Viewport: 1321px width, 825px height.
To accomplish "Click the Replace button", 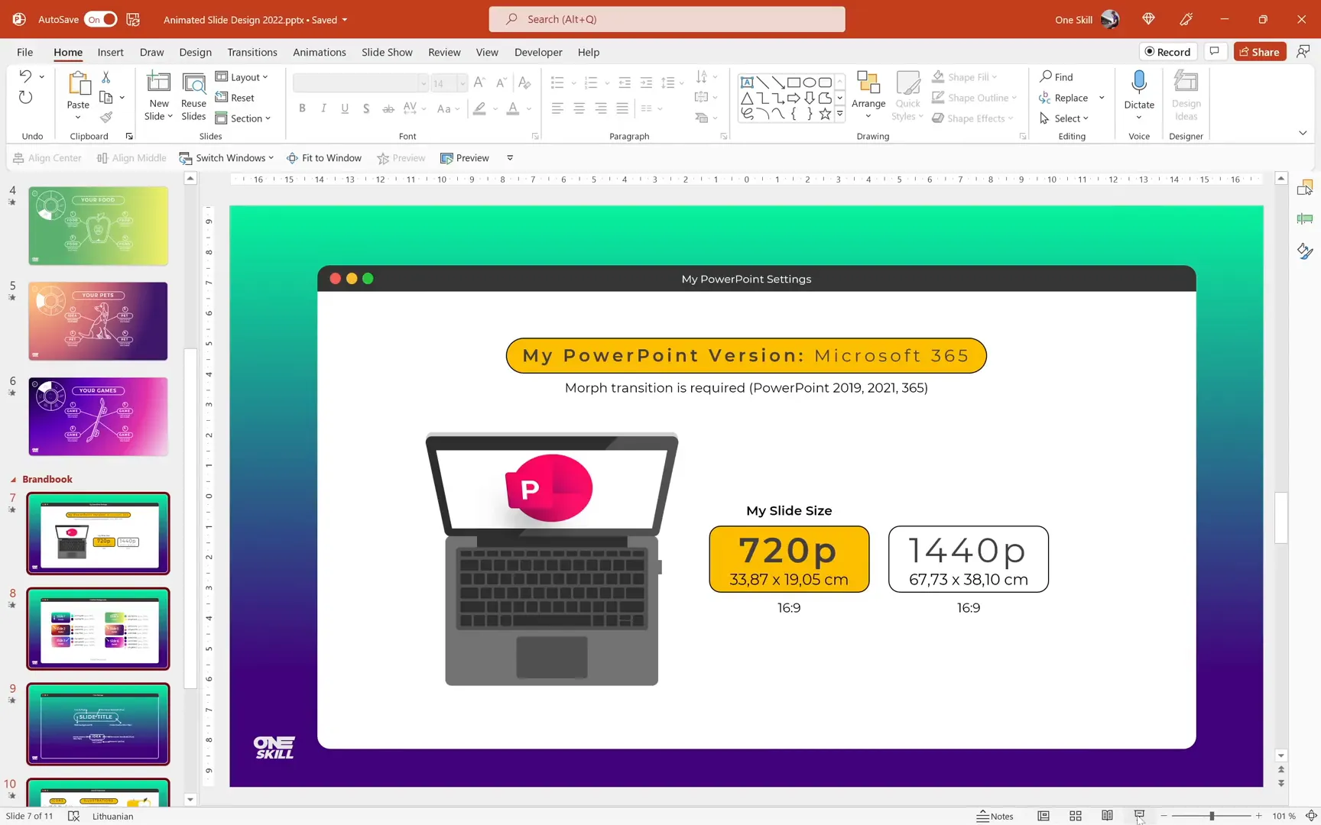I will pyautogui.click(x=1063, y=98).
